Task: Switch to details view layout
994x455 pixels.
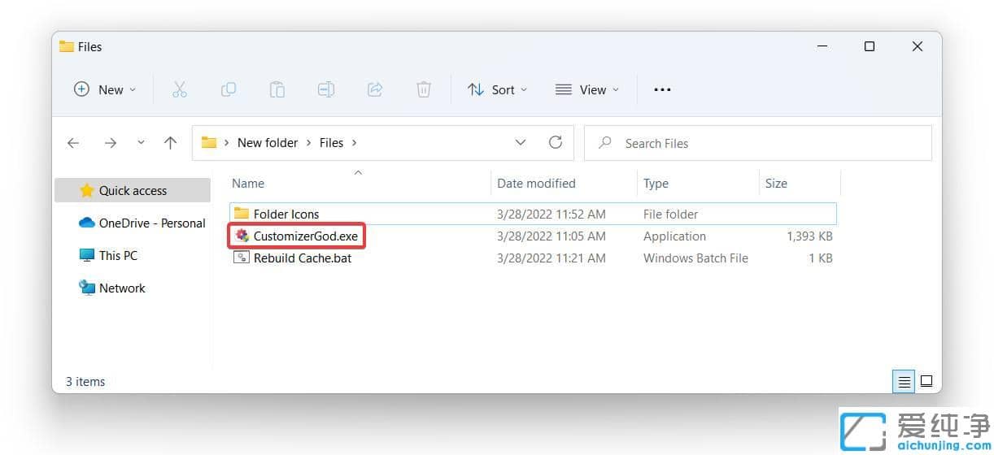Action: (904, 381)
